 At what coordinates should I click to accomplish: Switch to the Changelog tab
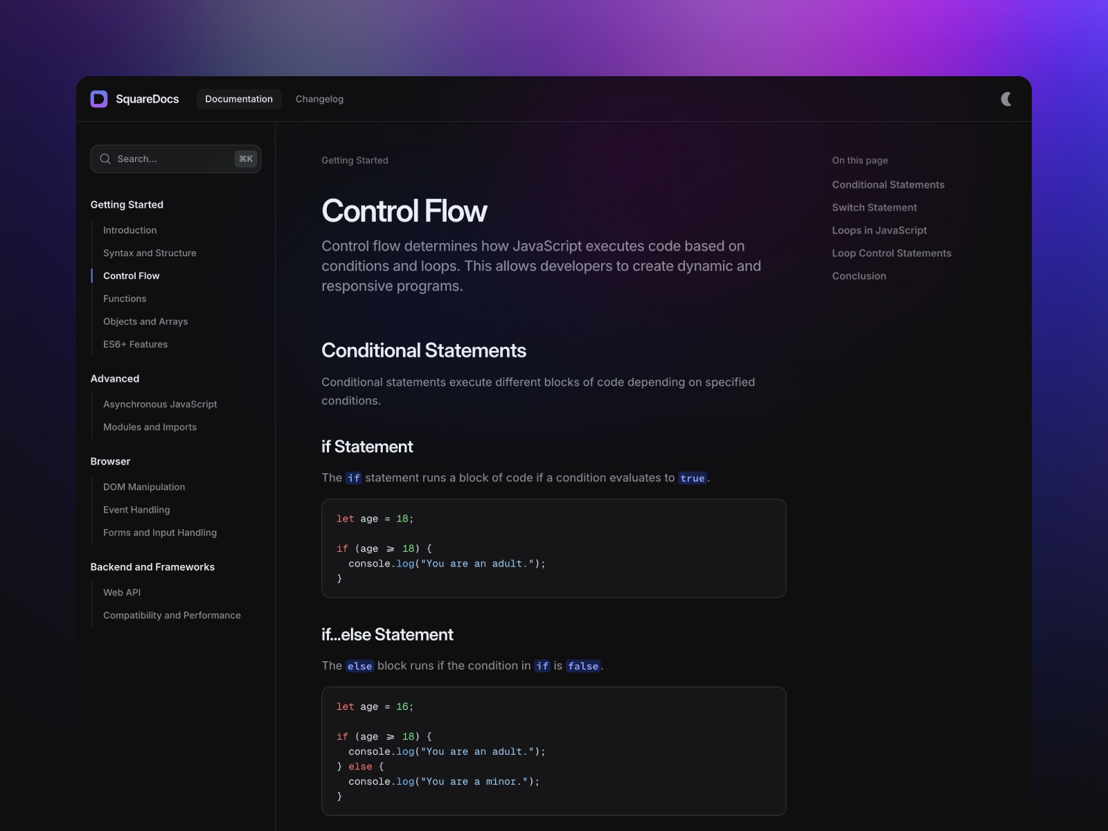point(319,99)
